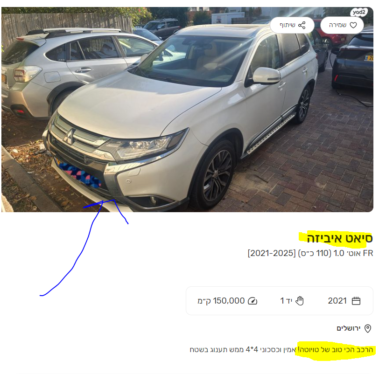
Task: Click the listing title סיאט איביזה
Action: 340,239
